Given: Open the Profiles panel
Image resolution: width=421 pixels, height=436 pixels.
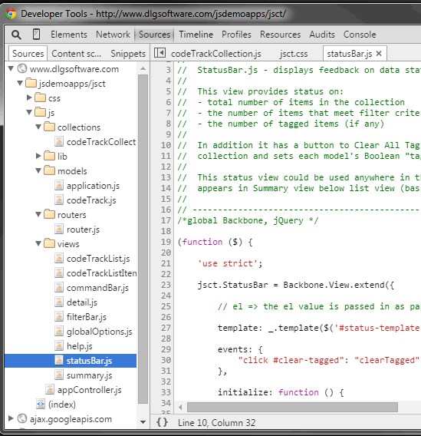Looking at the screenshot, I should 236,35.
